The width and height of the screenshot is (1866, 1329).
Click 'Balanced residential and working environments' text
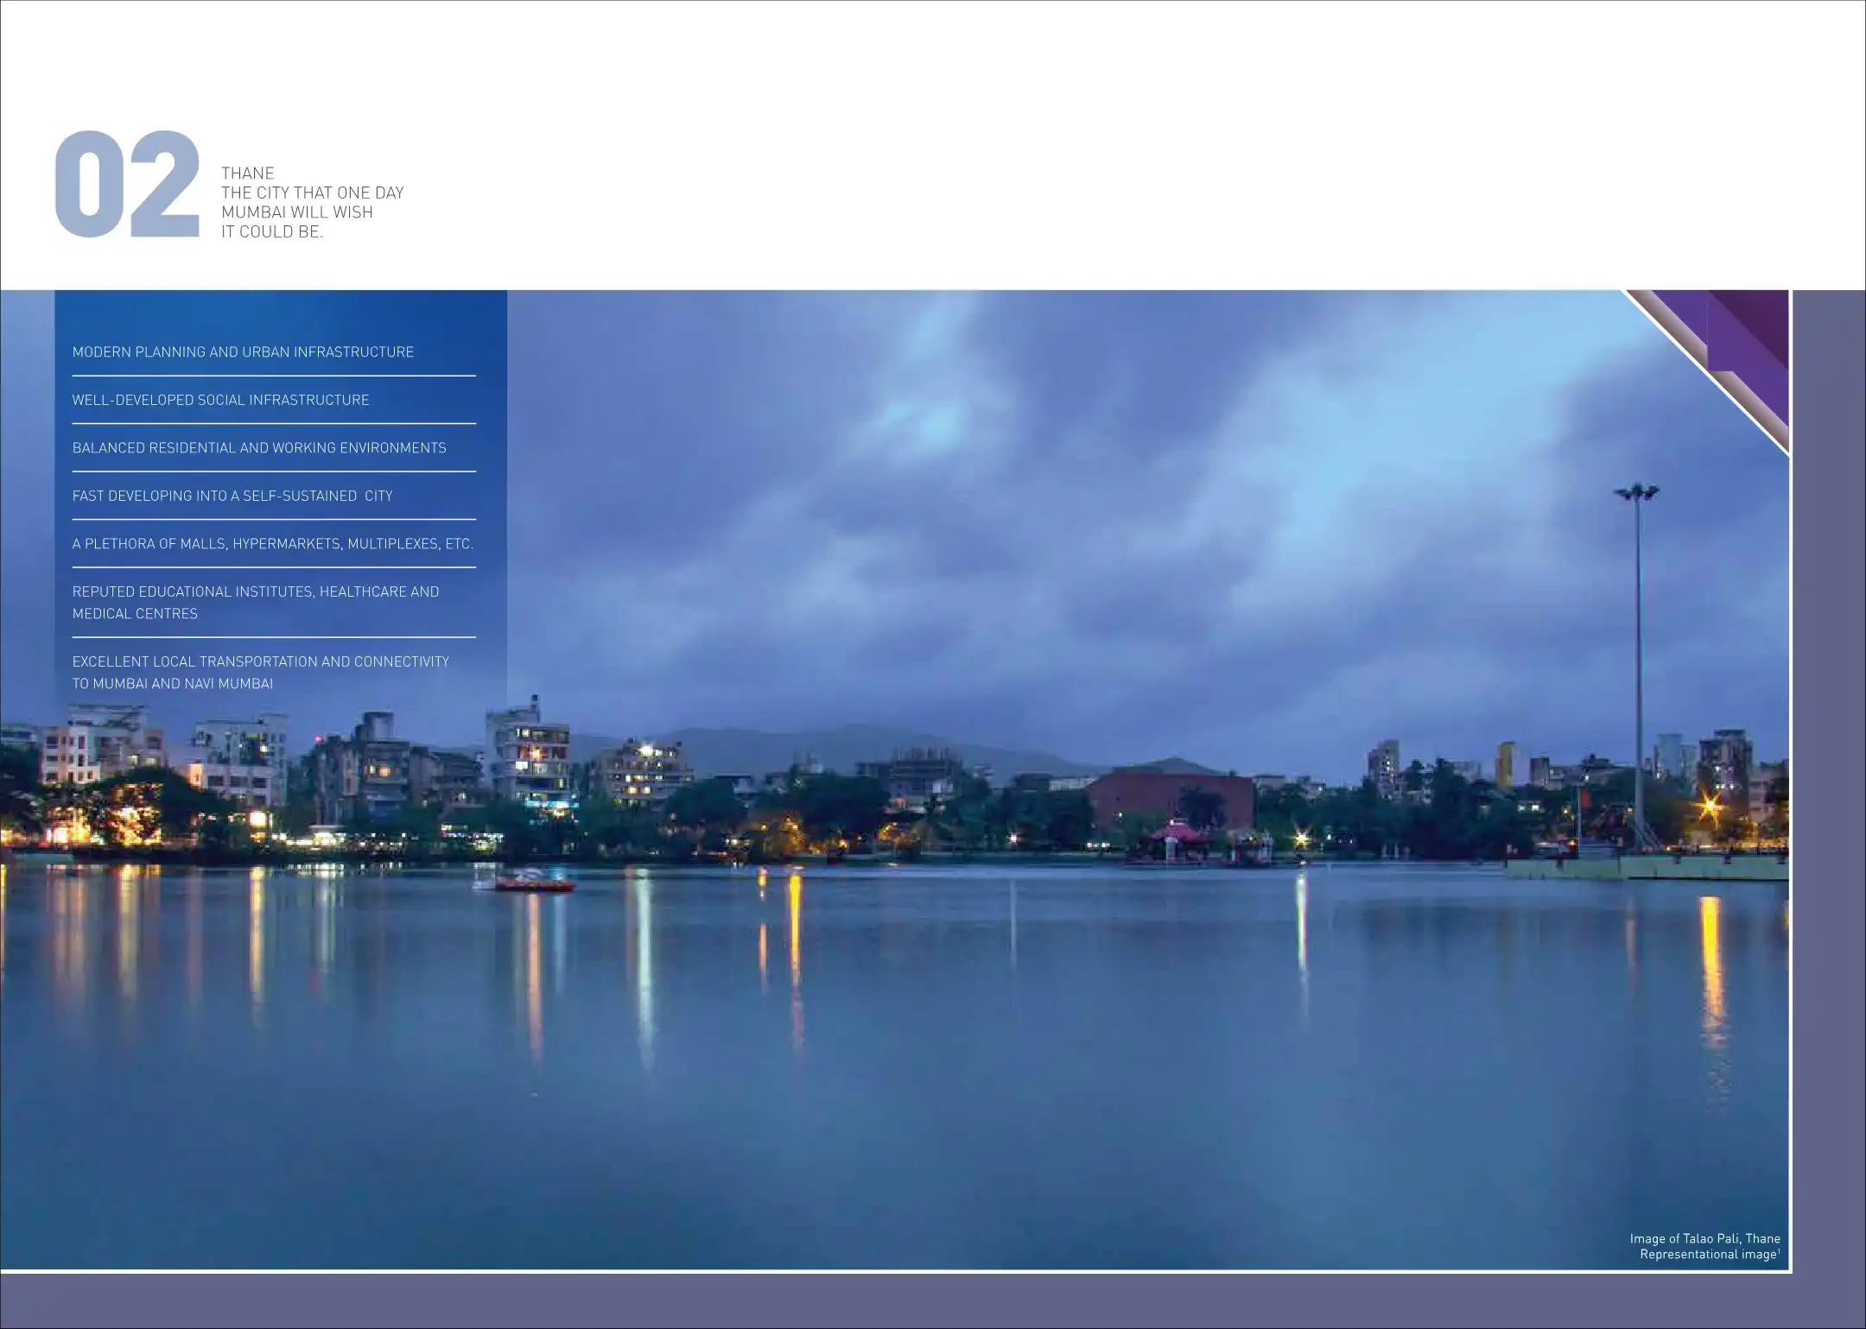click(x=259, y=448)
